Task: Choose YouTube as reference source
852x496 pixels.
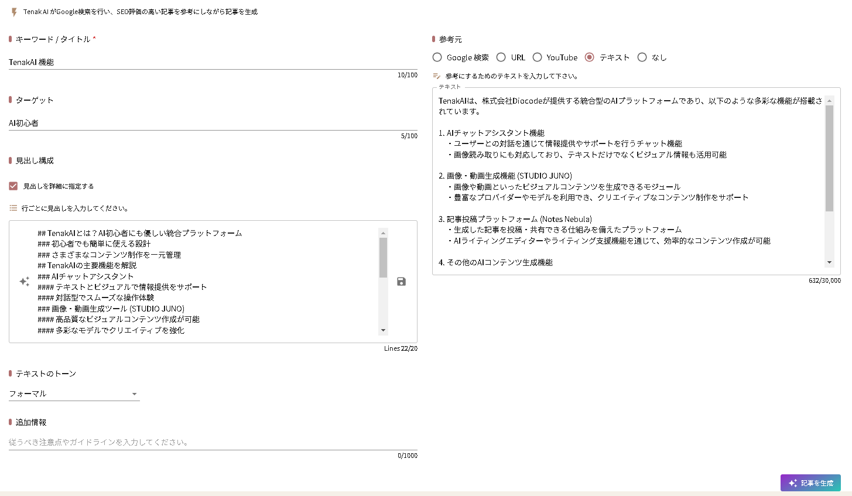Action: click(537, 57)
